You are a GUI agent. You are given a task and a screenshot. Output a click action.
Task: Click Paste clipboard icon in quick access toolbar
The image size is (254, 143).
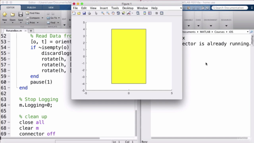[x=189, y=8]
